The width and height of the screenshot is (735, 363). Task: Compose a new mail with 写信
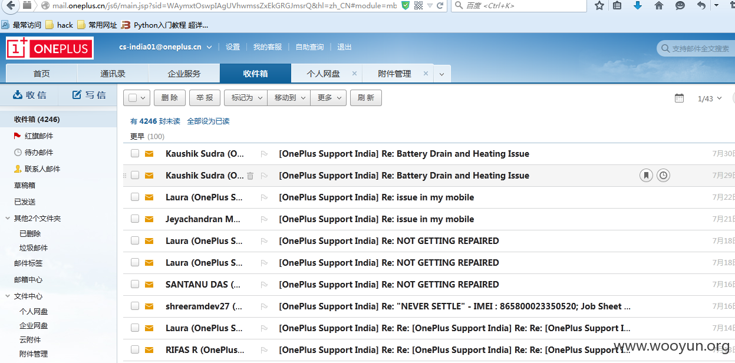pos(89,95)
